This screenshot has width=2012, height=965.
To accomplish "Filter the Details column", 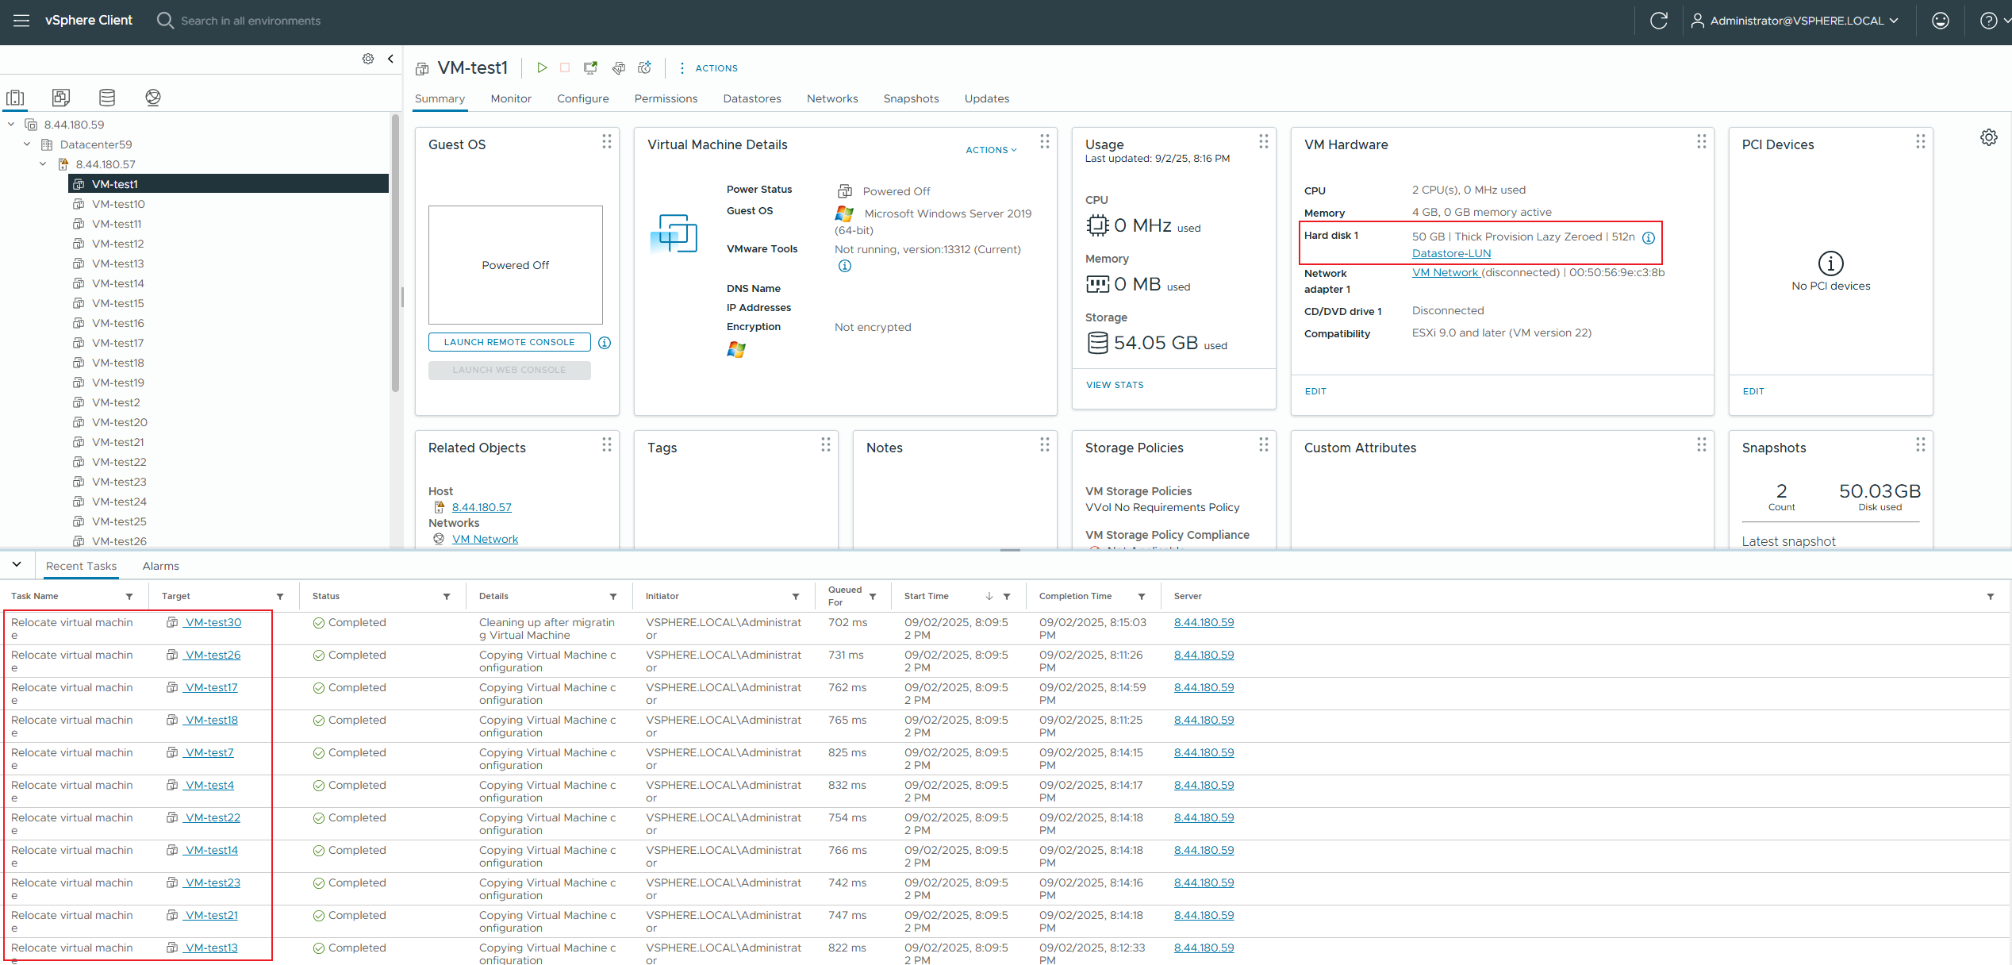I will click(613, 597).
